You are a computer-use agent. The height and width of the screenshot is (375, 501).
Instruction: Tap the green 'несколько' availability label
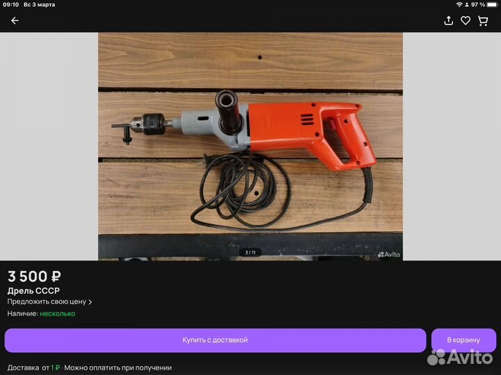coord(57,313)
